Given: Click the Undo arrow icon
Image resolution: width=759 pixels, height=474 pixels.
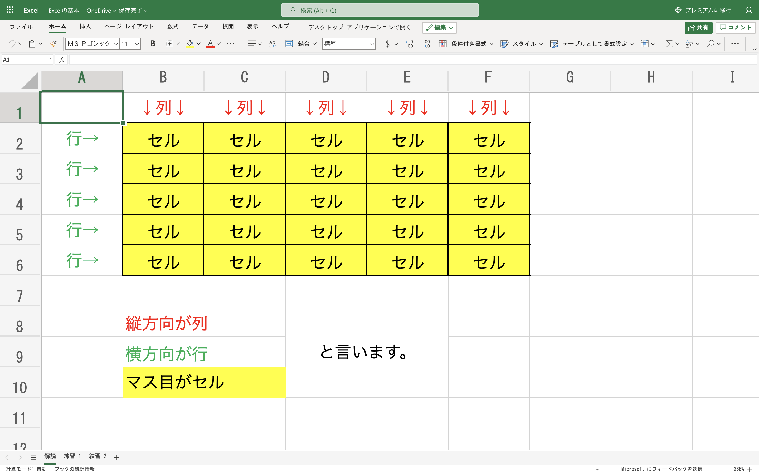Looking at the screenshot, I should click(x=12, y=43).
